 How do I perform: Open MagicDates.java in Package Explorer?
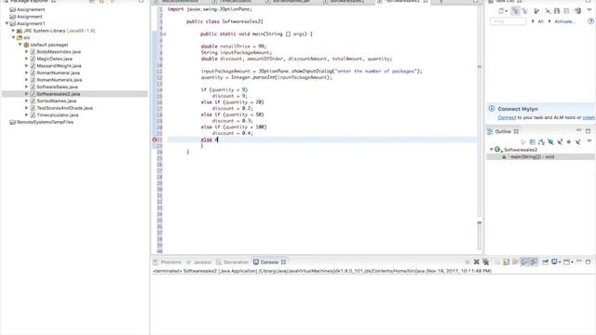pyautogui.click(x=54, y=59)
